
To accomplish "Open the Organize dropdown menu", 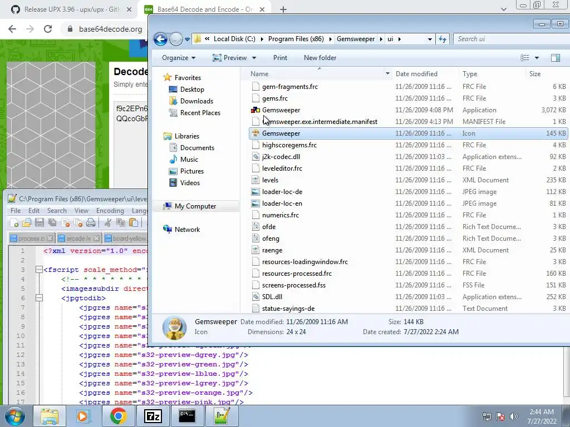I will (x=179, y=58).
